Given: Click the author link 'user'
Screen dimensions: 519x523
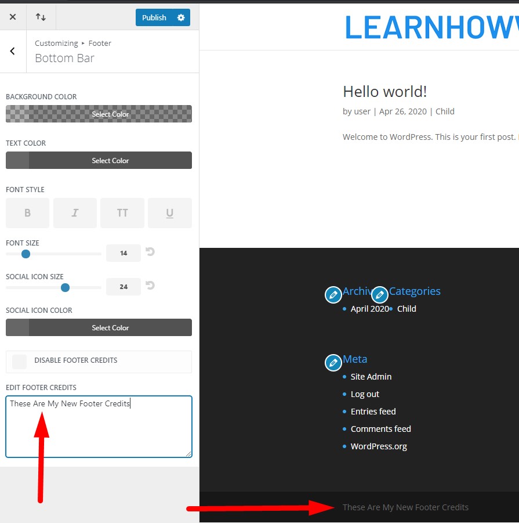Looking at the screenshot, I should pos(362,111).
